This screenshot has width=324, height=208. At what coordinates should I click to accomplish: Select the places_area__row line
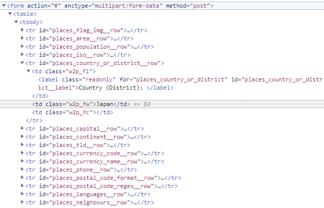(x=80, y=38)
